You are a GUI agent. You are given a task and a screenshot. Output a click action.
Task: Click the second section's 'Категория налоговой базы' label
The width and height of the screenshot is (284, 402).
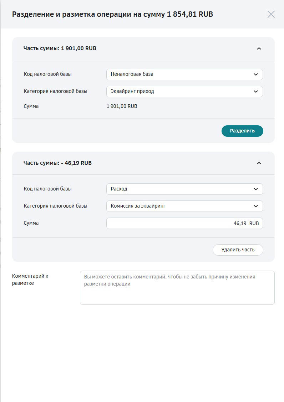coord(56,206)
